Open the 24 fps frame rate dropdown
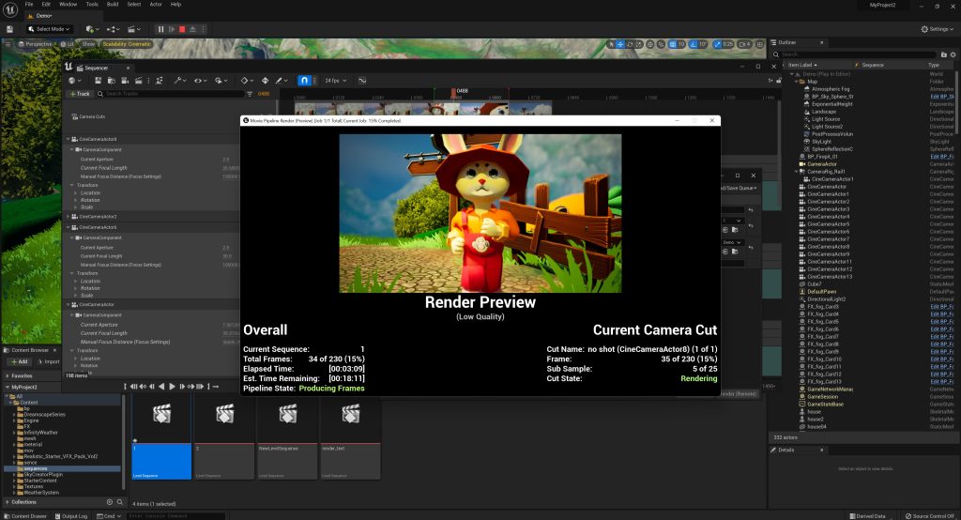961x520 pixels. (x=335, y=81)
